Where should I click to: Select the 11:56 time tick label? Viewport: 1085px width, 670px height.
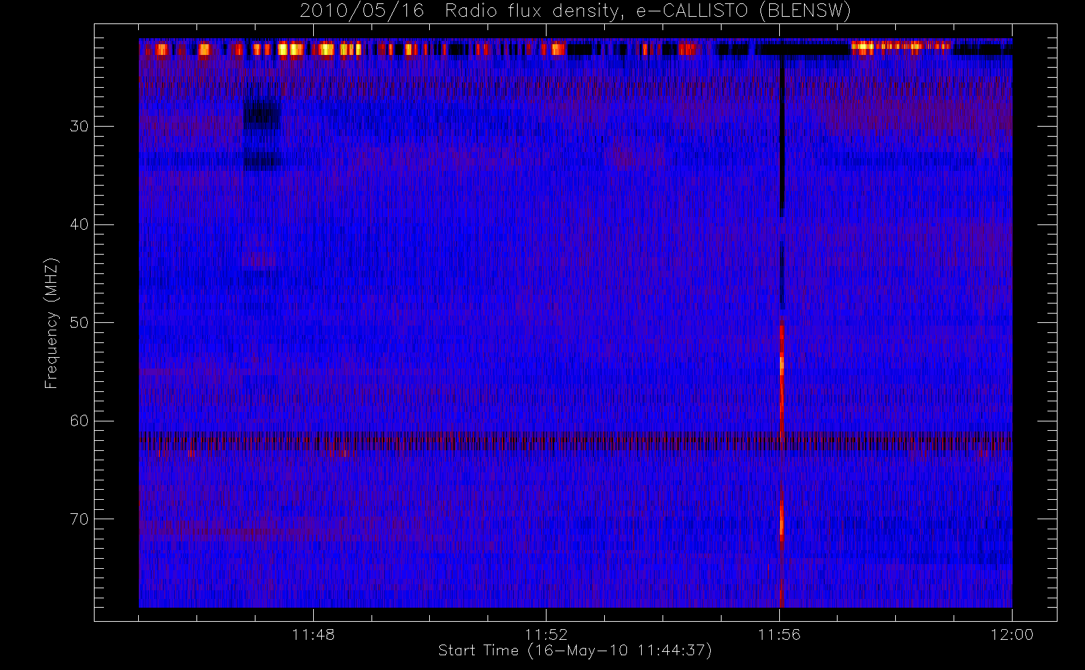click(x=779, y=634)
